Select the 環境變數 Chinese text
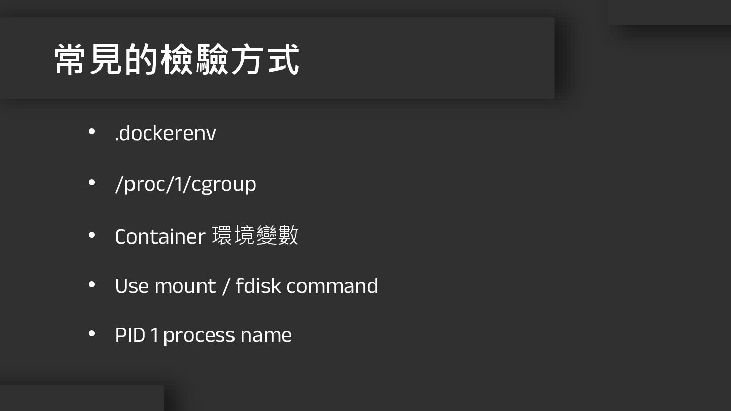The width and height of the screenshot is (731, 411). [x=255, y=235]
